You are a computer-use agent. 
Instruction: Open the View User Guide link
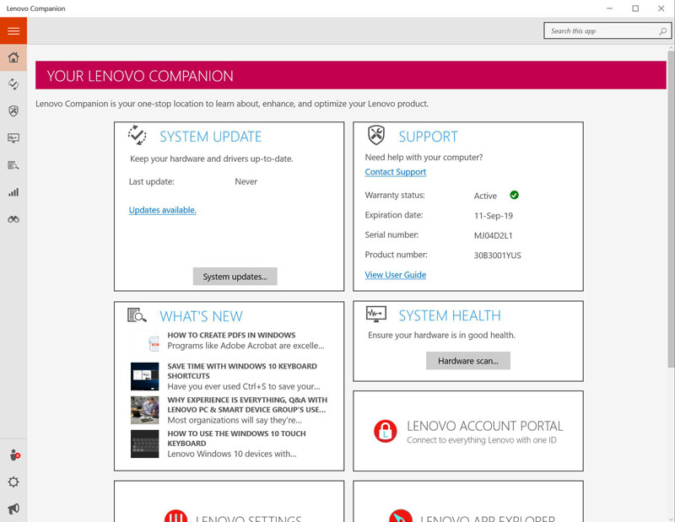pyautogui.click(x=395, y=275)
